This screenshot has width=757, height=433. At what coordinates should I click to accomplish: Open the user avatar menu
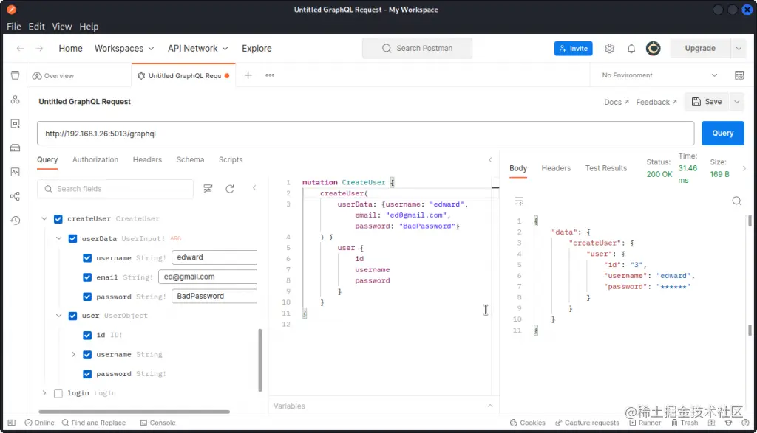click(654, 48)
